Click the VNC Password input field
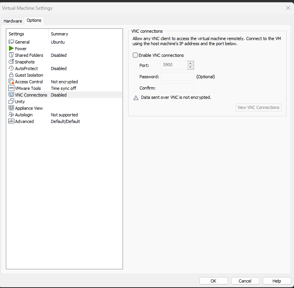 (x=177, y=76)
